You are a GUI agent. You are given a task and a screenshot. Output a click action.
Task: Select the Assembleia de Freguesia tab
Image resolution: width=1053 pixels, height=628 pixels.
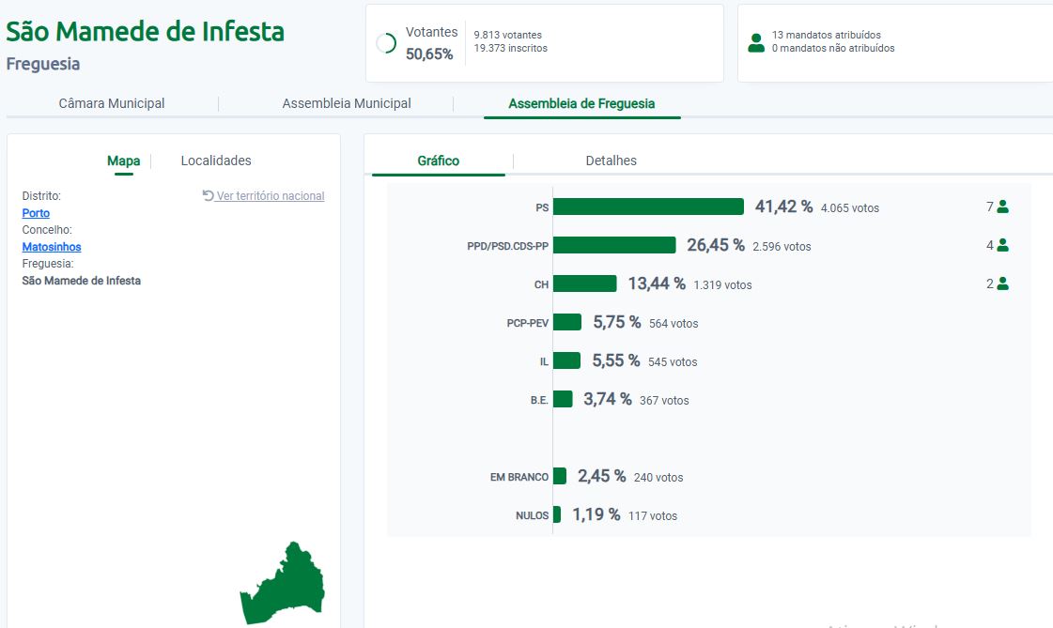point(581,103)
